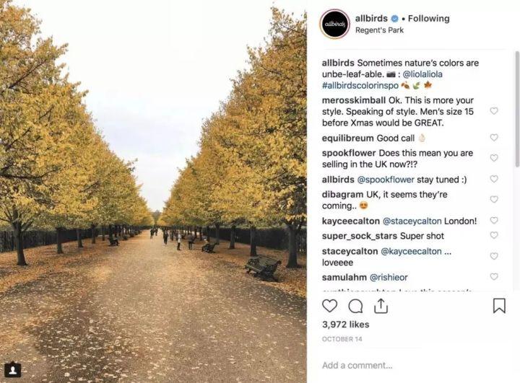Open the comment speech bubble icon
Image resolution: width=520 pixels, height=383 pixels.
pyautogui.click(x=355, y=306)
